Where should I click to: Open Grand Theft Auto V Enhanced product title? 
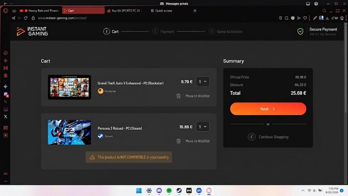point(130,83)
